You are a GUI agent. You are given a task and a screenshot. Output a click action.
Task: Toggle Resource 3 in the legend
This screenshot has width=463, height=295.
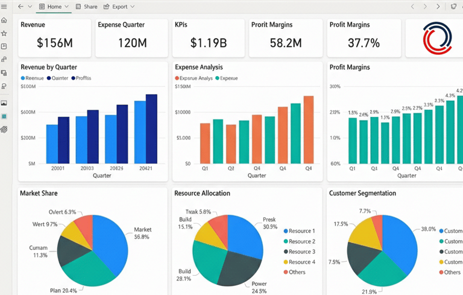300,252
